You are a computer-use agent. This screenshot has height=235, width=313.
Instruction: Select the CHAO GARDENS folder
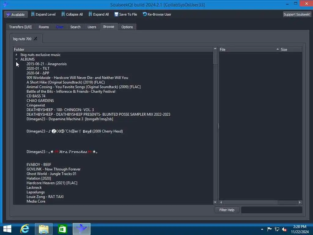(x=40, y=100)
